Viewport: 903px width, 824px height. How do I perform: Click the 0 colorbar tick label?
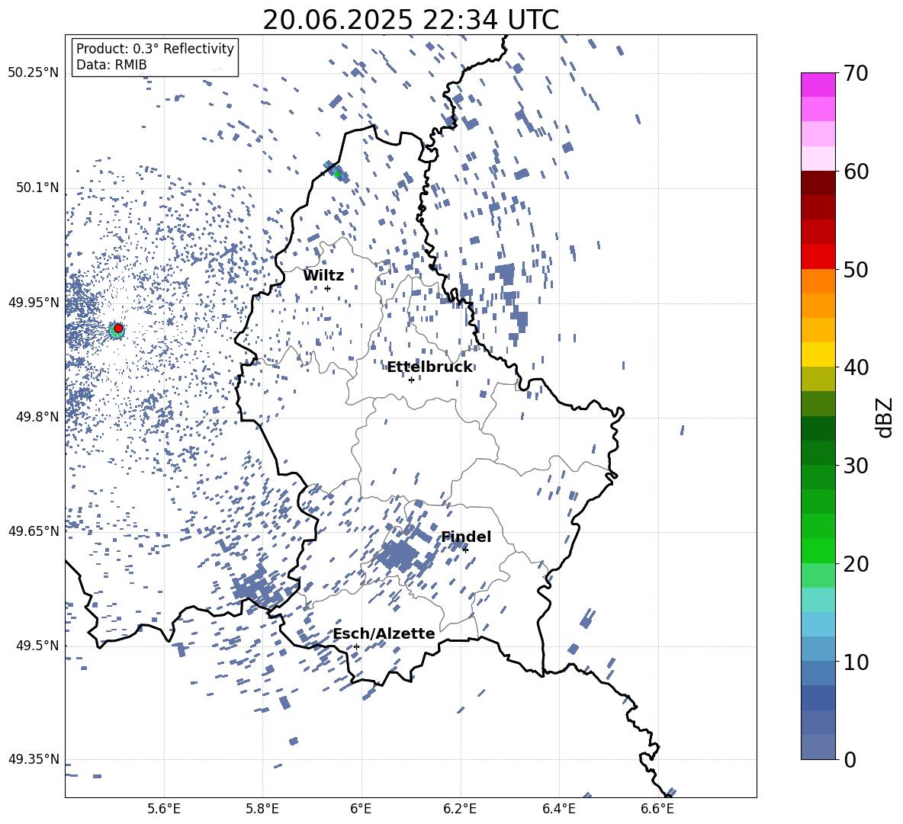tap(850, 760)
